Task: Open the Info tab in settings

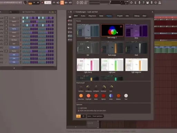Action: (127, 16)
